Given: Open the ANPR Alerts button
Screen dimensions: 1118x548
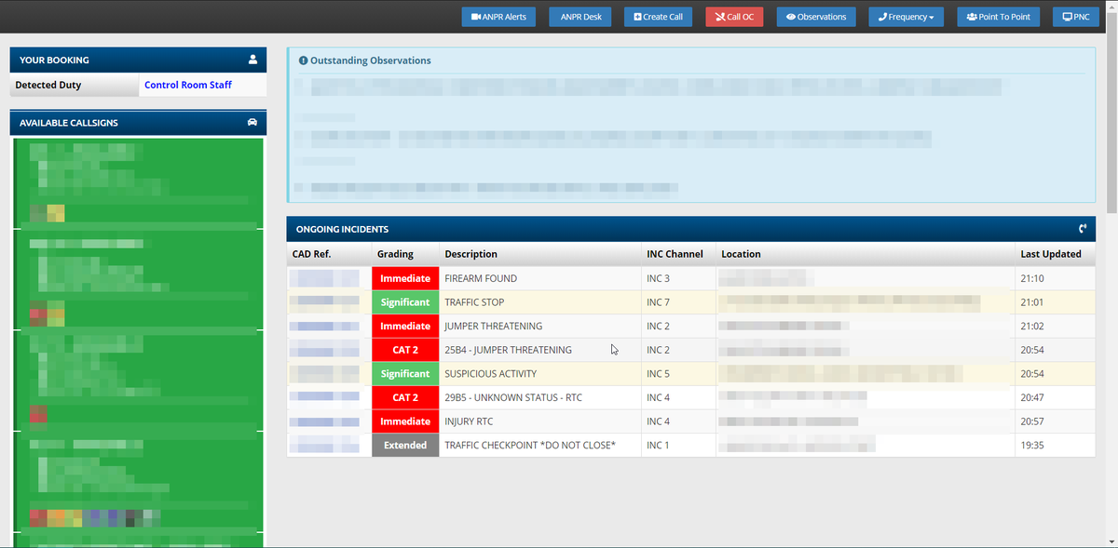Looking at the screenshot, I should [498, 17].
